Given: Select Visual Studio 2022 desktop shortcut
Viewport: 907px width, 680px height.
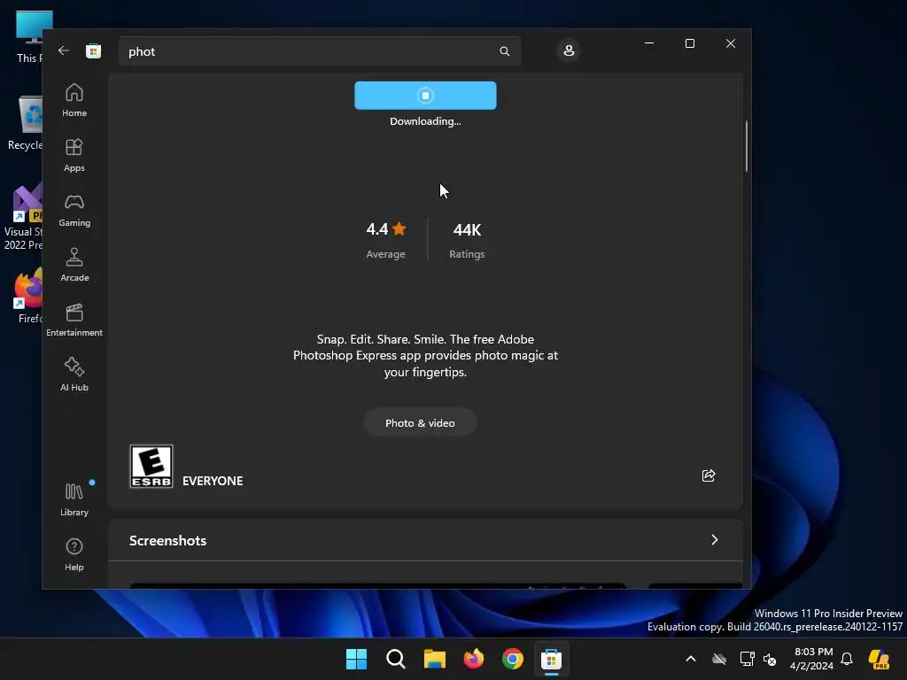Looking at the screenshot, I should [x=23, y=218].
